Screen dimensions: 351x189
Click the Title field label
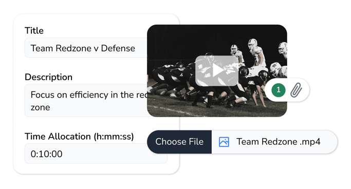tap(34, 31)
